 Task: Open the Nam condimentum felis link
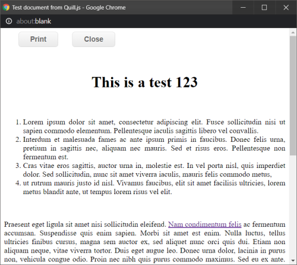click(205, 225)
